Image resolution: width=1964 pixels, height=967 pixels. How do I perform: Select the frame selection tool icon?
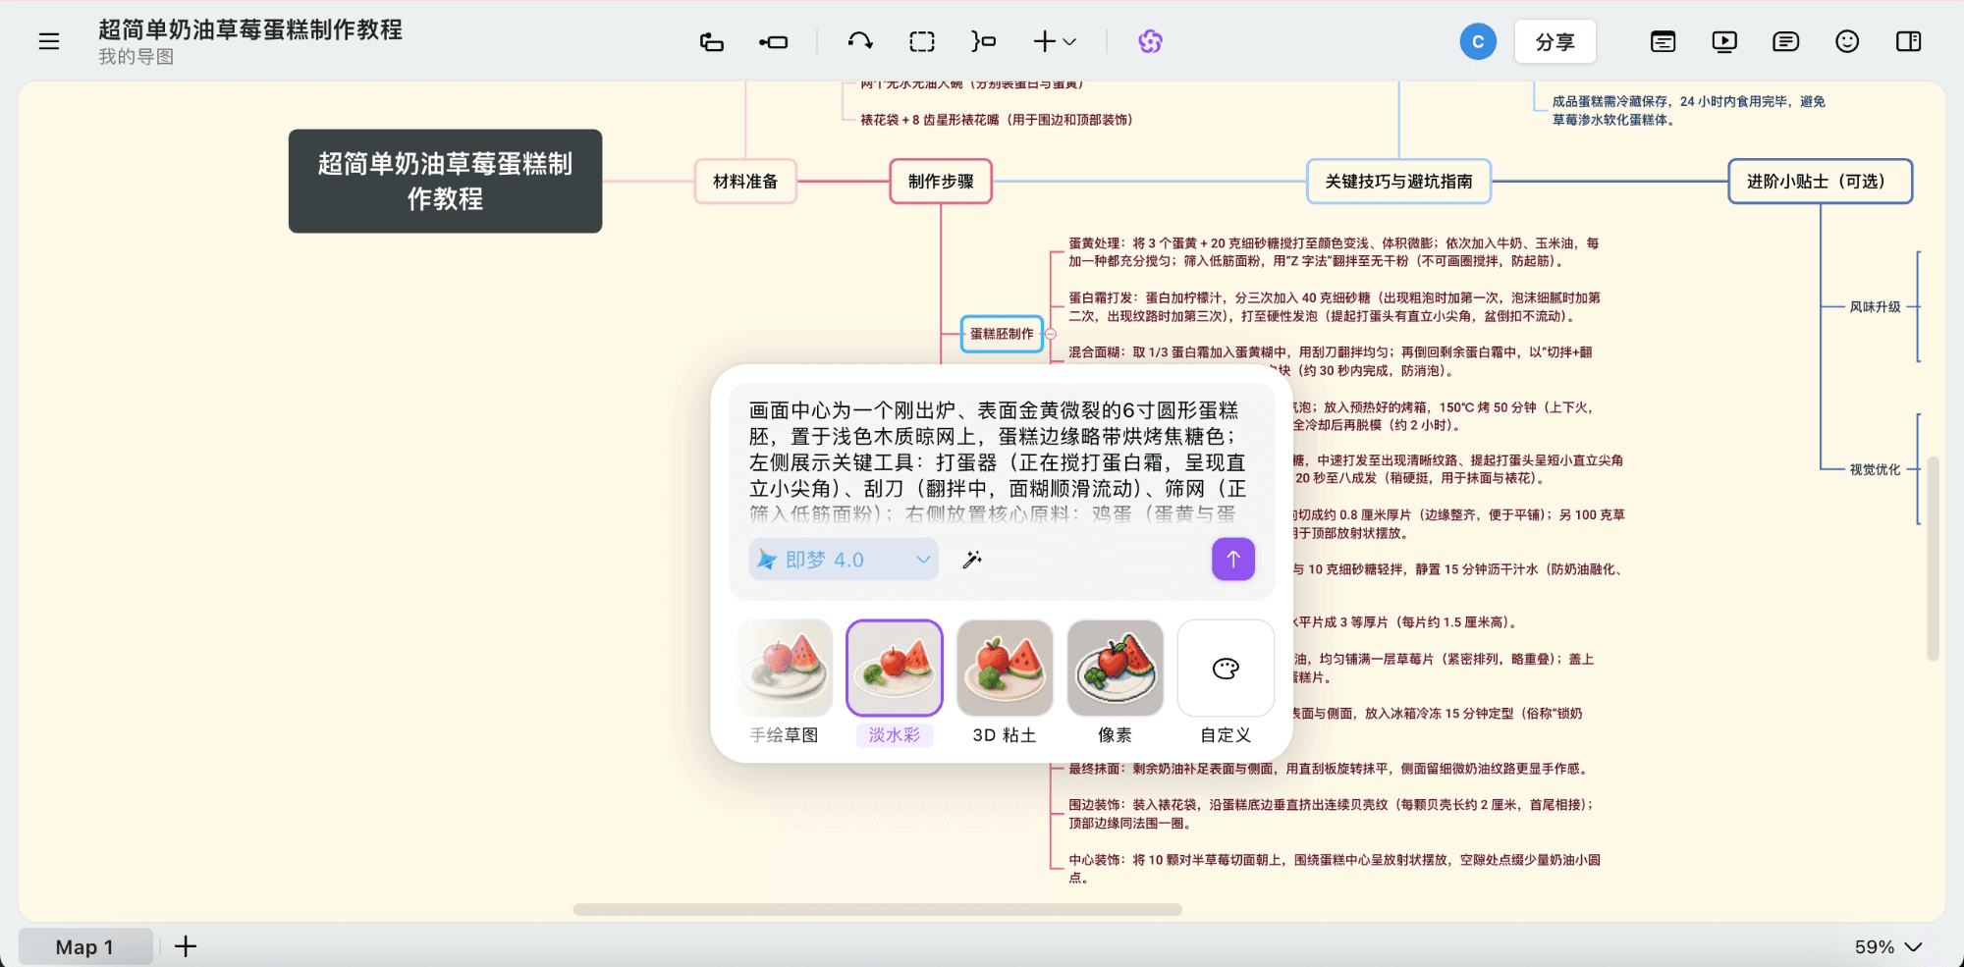(921, 41)
